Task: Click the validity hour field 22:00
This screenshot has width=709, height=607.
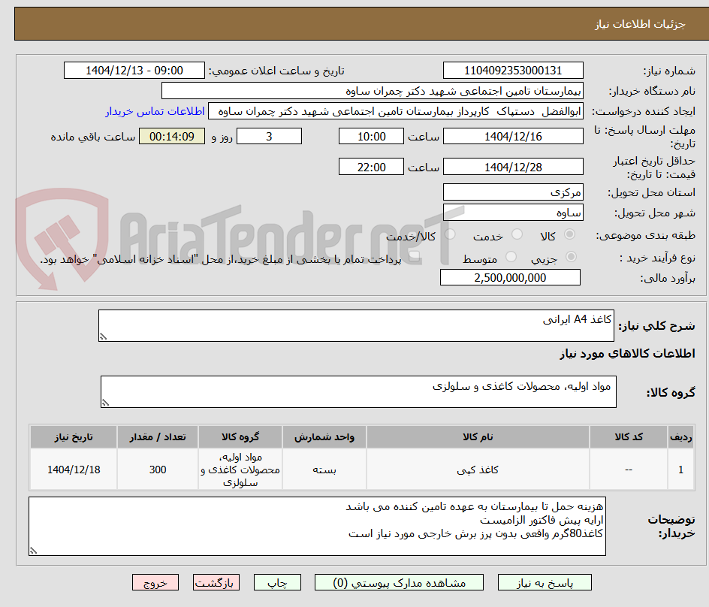Action: click(x=371, y=167)
